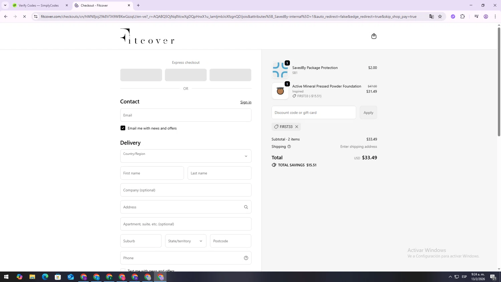Open the browser extensions puzzle icon
This screenshot has height=282, width=501.
463,16
